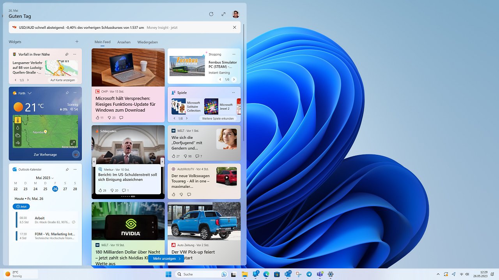Select precipitation drop layer on weather map
Viewport: 499px width, 280px height.
coord(18,128)
